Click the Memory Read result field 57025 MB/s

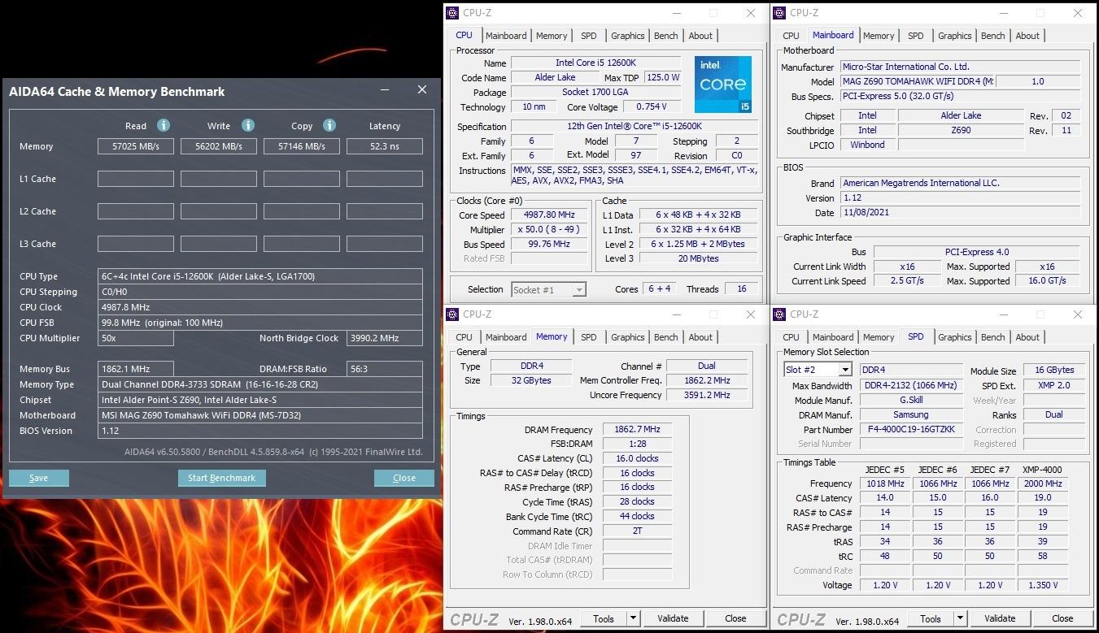point(135,146)
